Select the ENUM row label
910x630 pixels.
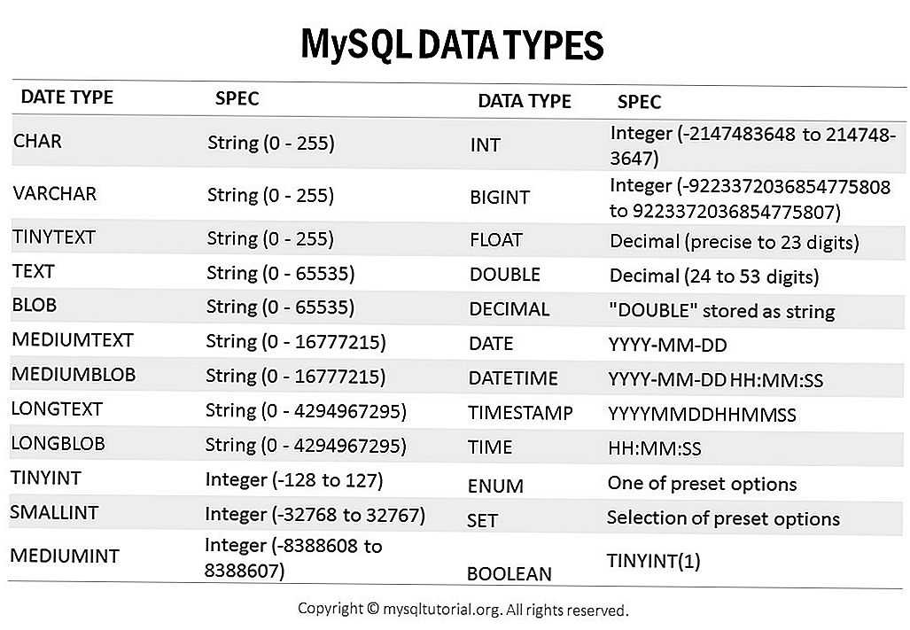pyautogui.click(x=495, y=486)
